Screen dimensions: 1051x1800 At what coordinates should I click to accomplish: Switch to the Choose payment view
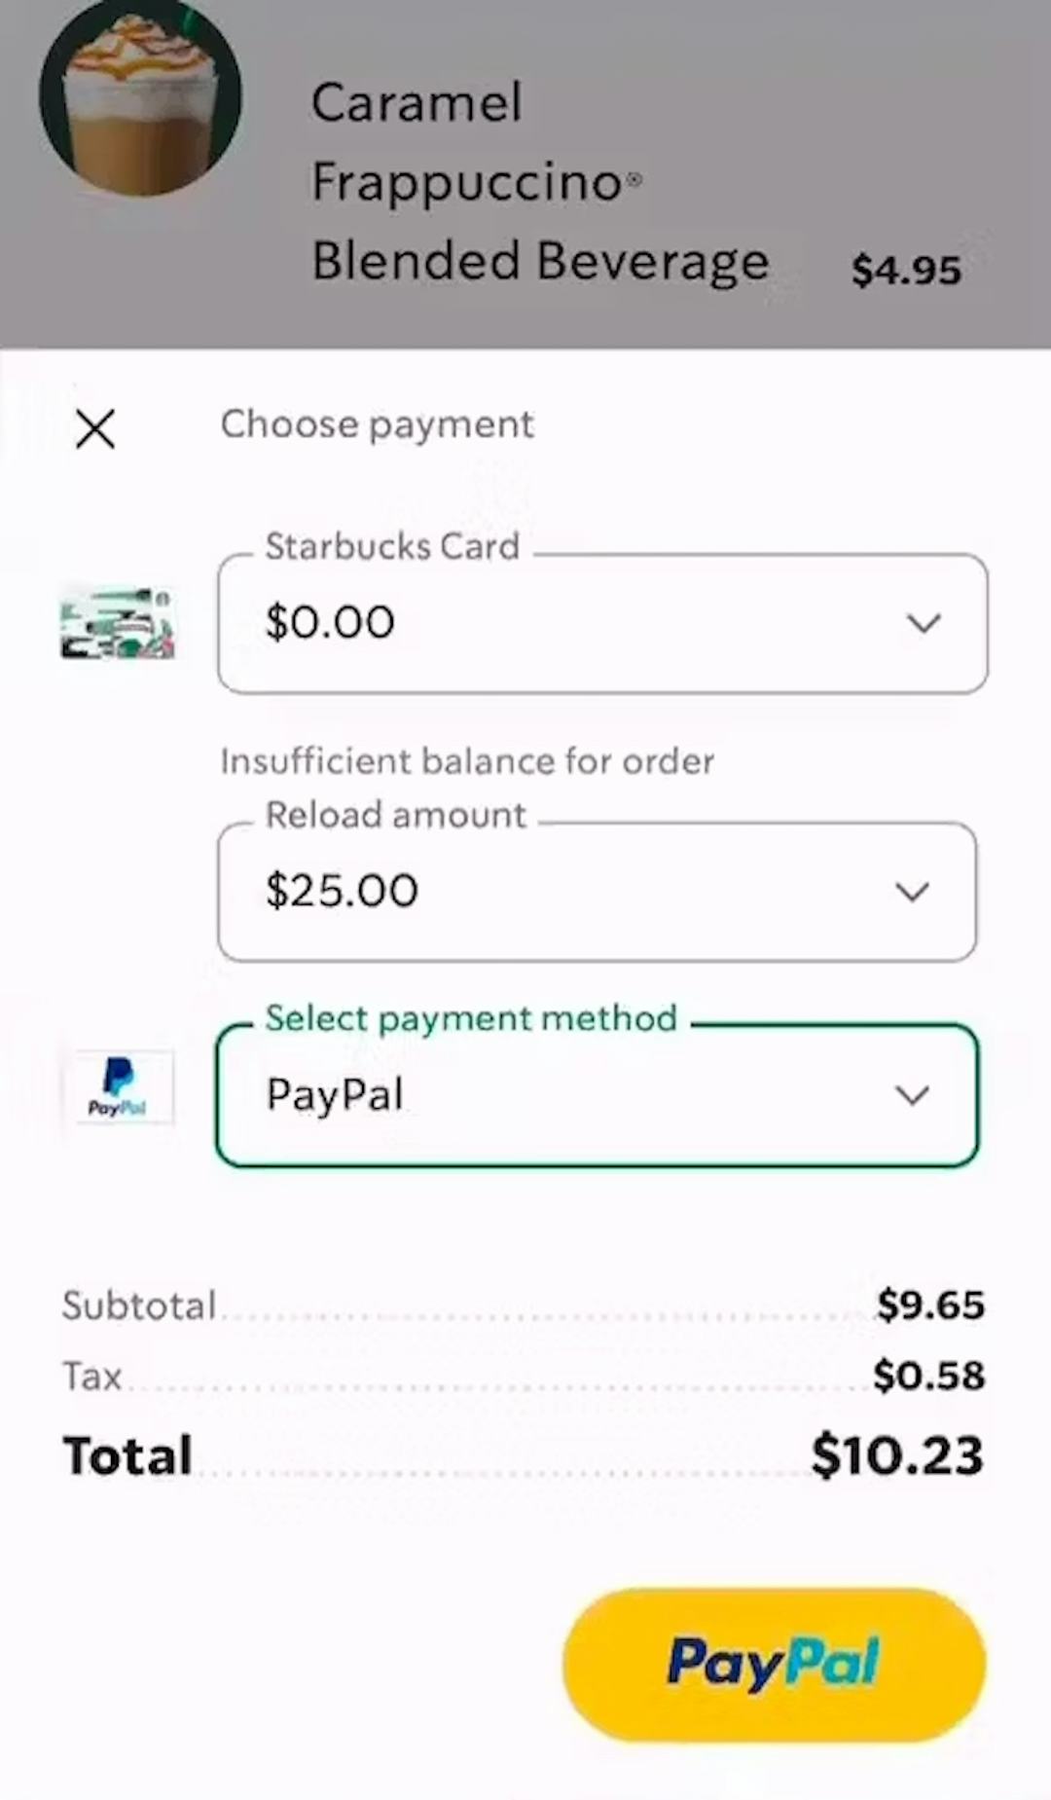point(377,424)
